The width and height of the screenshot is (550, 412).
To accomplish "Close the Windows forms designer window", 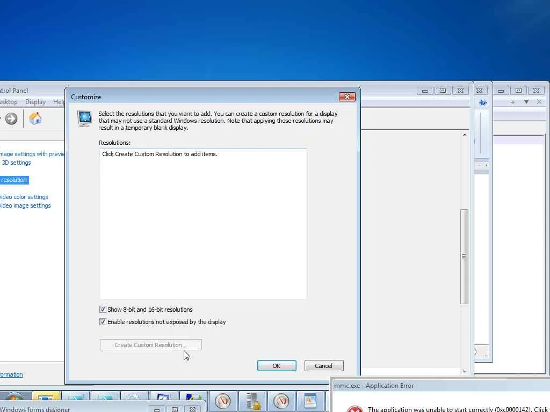I will pos(193,409).
